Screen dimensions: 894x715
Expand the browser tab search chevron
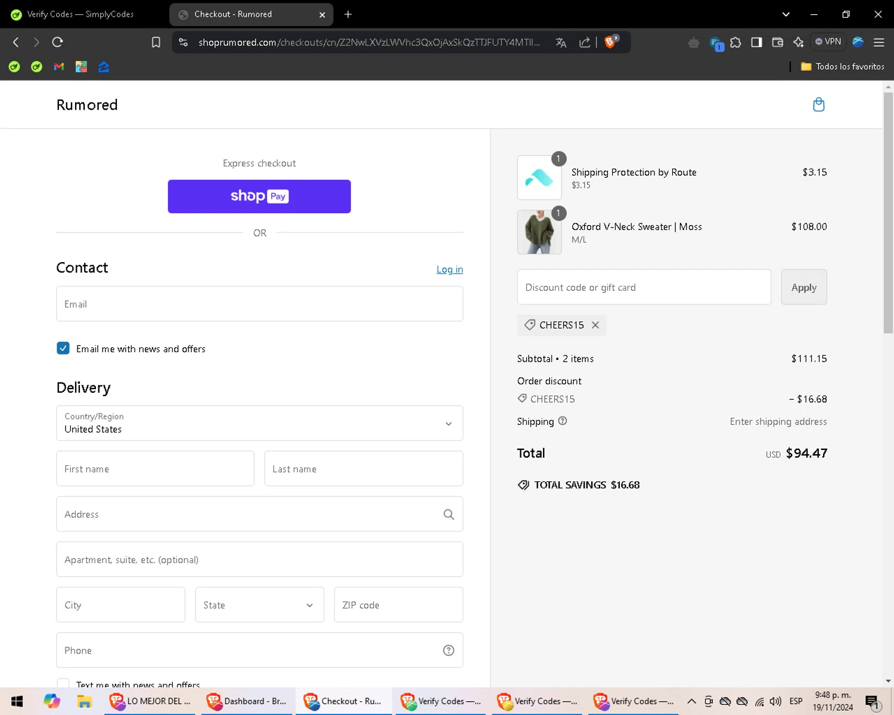[x=786, y=14]
